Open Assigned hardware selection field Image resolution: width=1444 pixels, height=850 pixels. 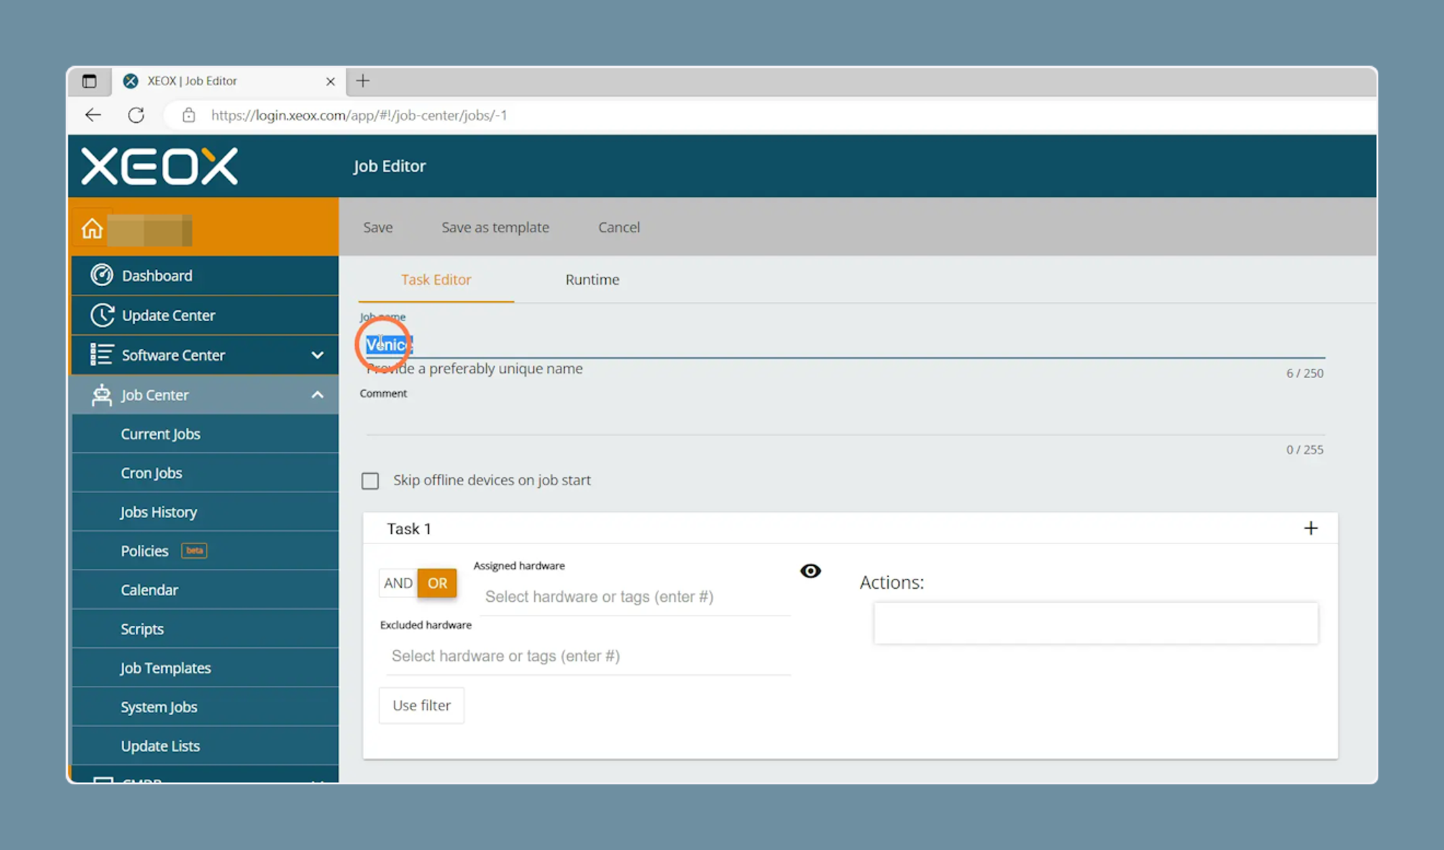coord(635,597)
